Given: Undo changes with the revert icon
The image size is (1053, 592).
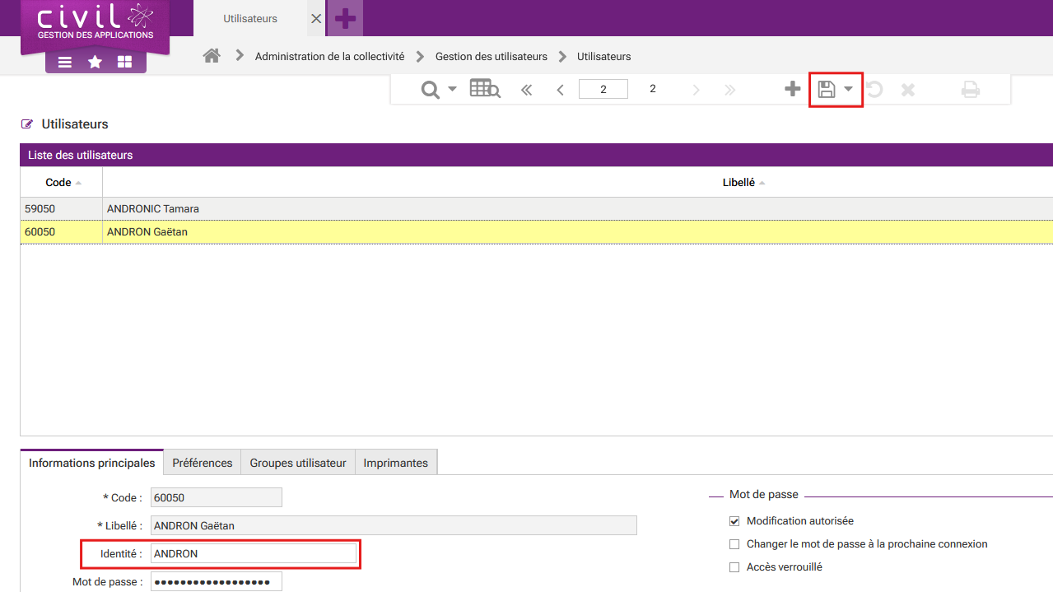Looking at the screenshot, I should coord(874,89).
